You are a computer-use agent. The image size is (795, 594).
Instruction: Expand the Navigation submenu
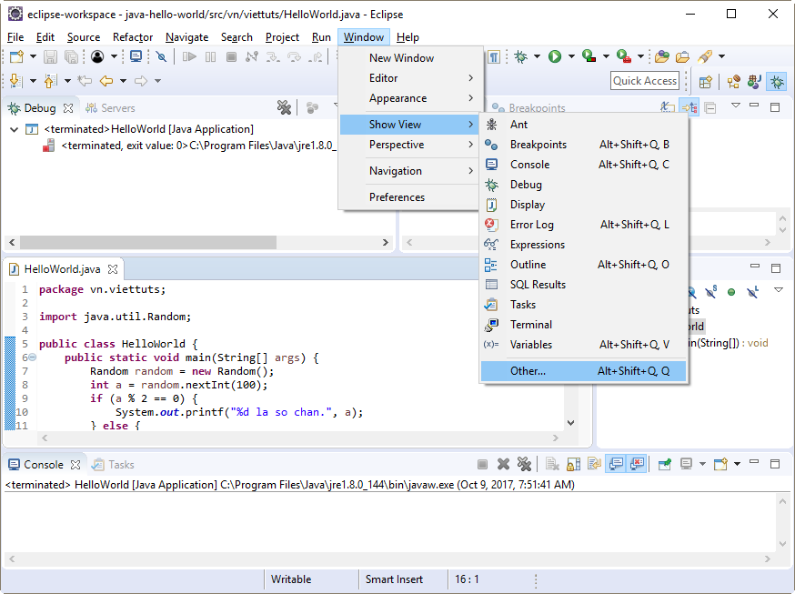(409, 171)
